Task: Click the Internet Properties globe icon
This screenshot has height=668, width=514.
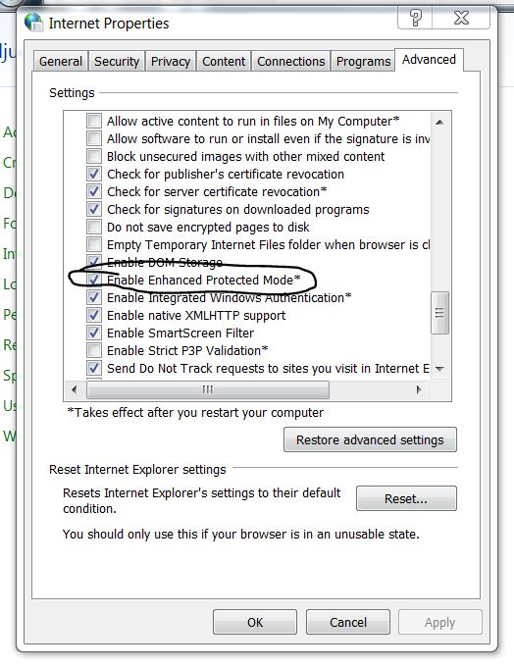Action: click(33, 23)
